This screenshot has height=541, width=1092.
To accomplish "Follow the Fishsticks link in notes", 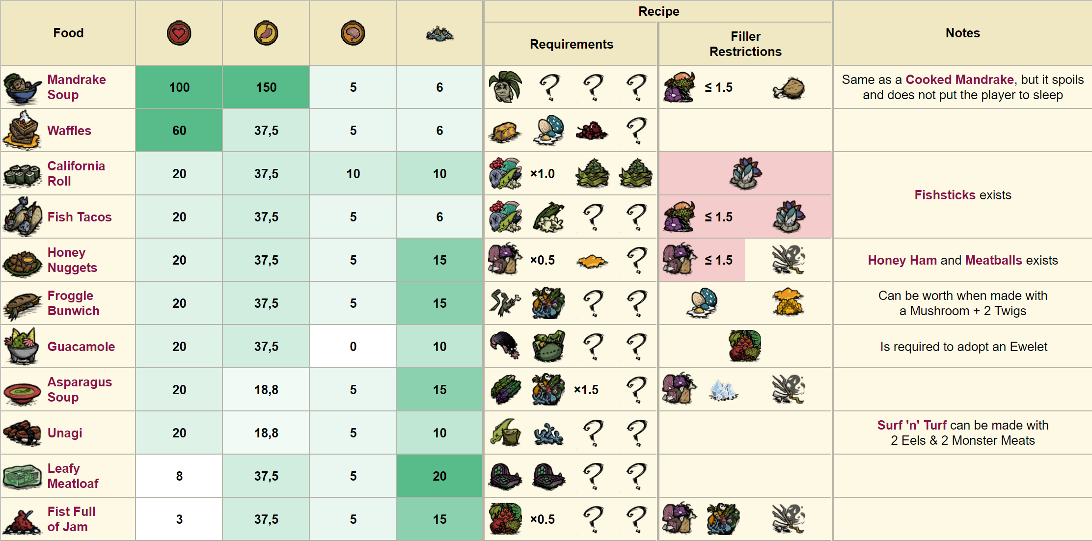I will (945, 195).
